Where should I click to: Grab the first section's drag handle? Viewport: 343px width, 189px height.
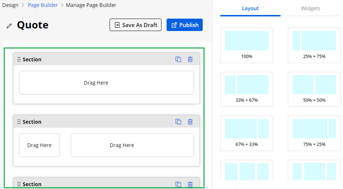[x=19, y=59]
